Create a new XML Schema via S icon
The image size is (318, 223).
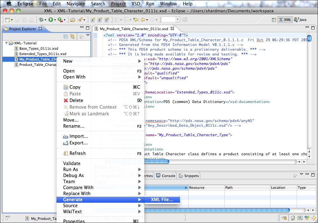pyautogui.click(x=100, y=20)
